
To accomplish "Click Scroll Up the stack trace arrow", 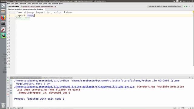I will (11, 81).
